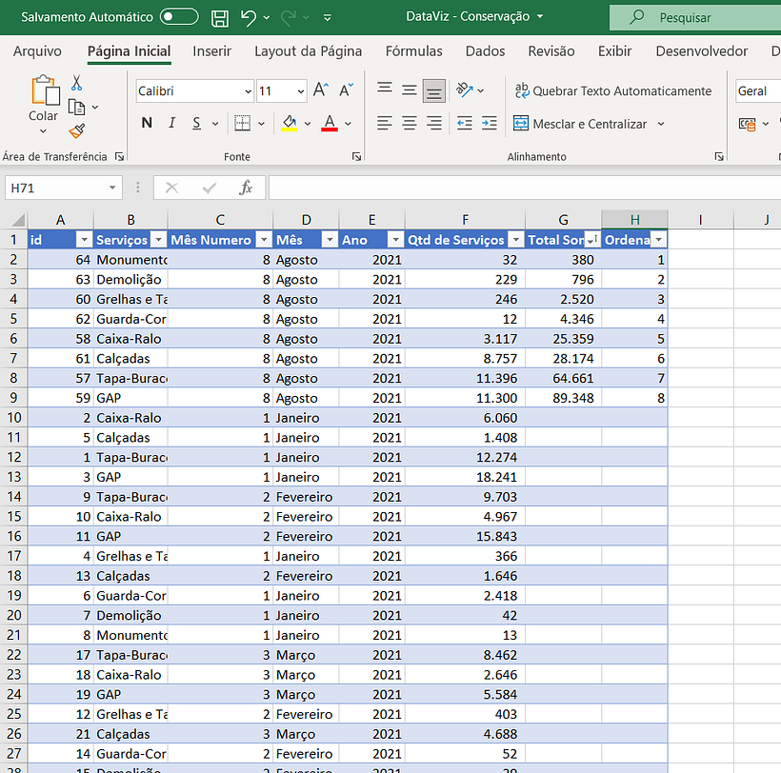The width and height of the screenshot is (781, 773).
Task: Decrease font size with small A
Action: coord(346,90)
